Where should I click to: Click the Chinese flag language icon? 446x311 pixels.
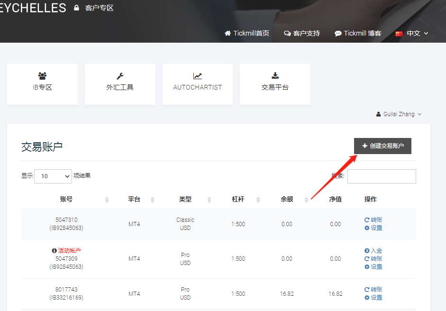[399, 34]
